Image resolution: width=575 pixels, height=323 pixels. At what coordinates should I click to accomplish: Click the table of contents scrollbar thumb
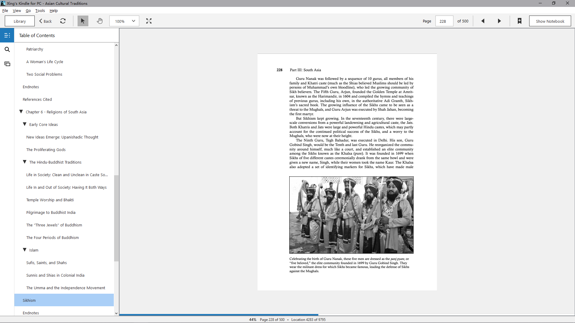[x=116, y=218]
